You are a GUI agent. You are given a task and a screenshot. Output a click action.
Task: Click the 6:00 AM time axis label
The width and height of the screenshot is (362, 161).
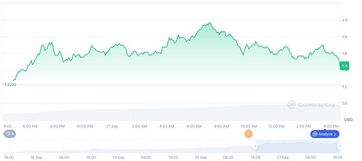(x=194, y=126)
